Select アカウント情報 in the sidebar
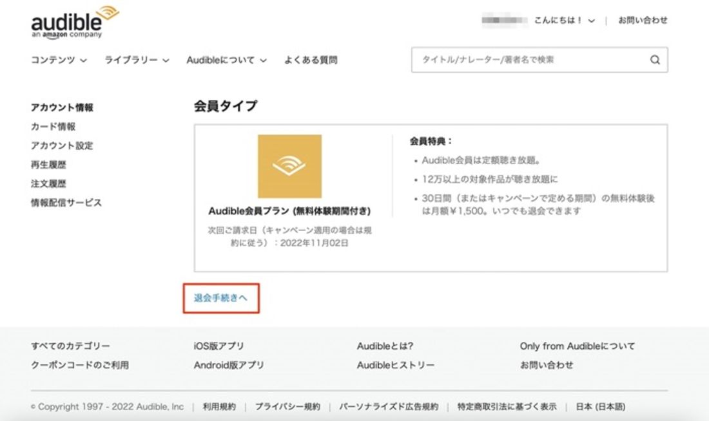709x421 pixels. 62,108
